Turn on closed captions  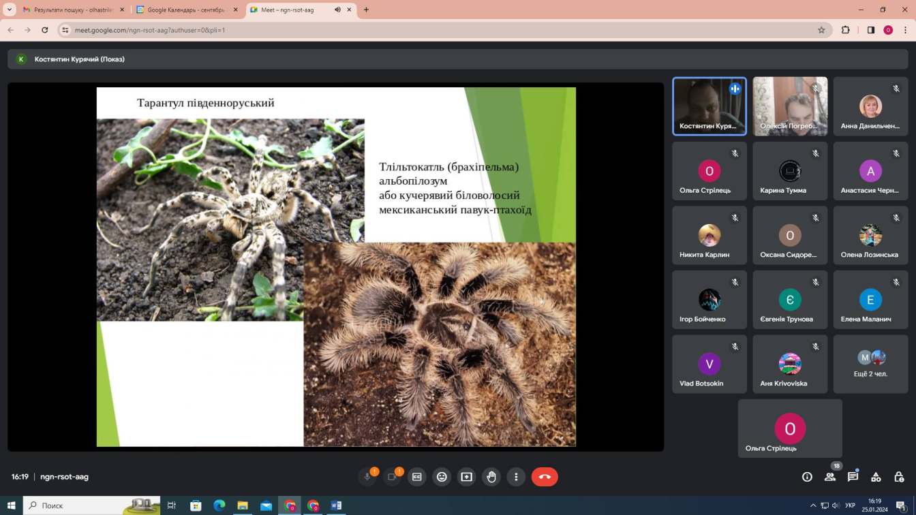pyautogui.click(x=417, y=477)
